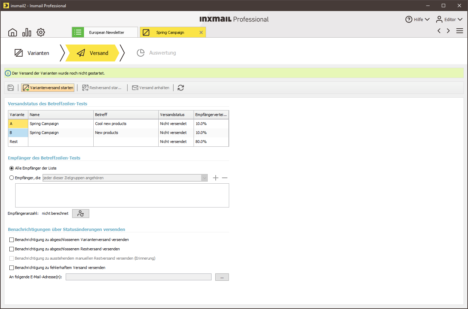Click the plus icon to add target group
Viewport: 468px width, 309px height.
(216, 178)
